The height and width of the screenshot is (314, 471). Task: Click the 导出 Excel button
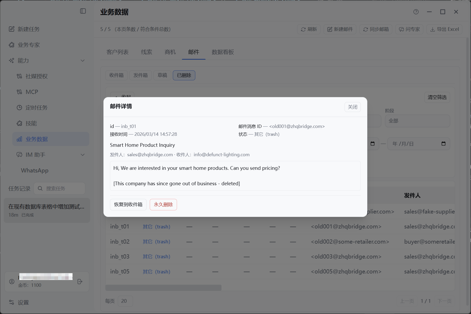coord(444,29)
